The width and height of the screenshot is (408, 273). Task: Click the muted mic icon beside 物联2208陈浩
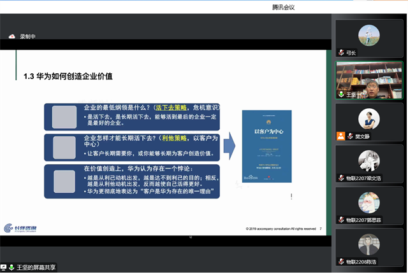click(342, 262)
